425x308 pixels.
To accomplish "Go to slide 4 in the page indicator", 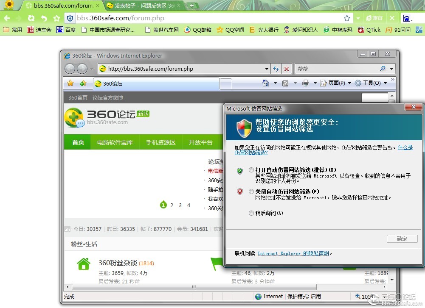I will point(189,205).
